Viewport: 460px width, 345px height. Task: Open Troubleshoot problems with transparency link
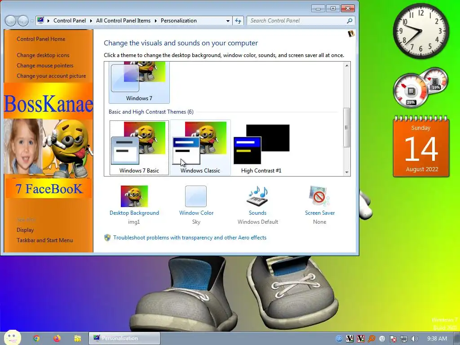190,238
